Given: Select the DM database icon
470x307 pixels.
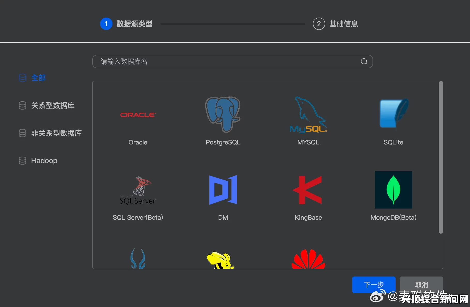Looking at the screenshot, I should (x=223, y=190).
